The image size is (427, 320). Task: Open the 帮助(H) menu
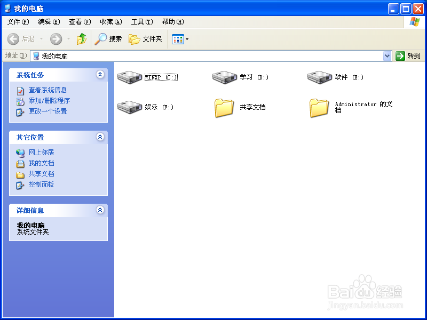pyautogui.click(x=173, y=22)
